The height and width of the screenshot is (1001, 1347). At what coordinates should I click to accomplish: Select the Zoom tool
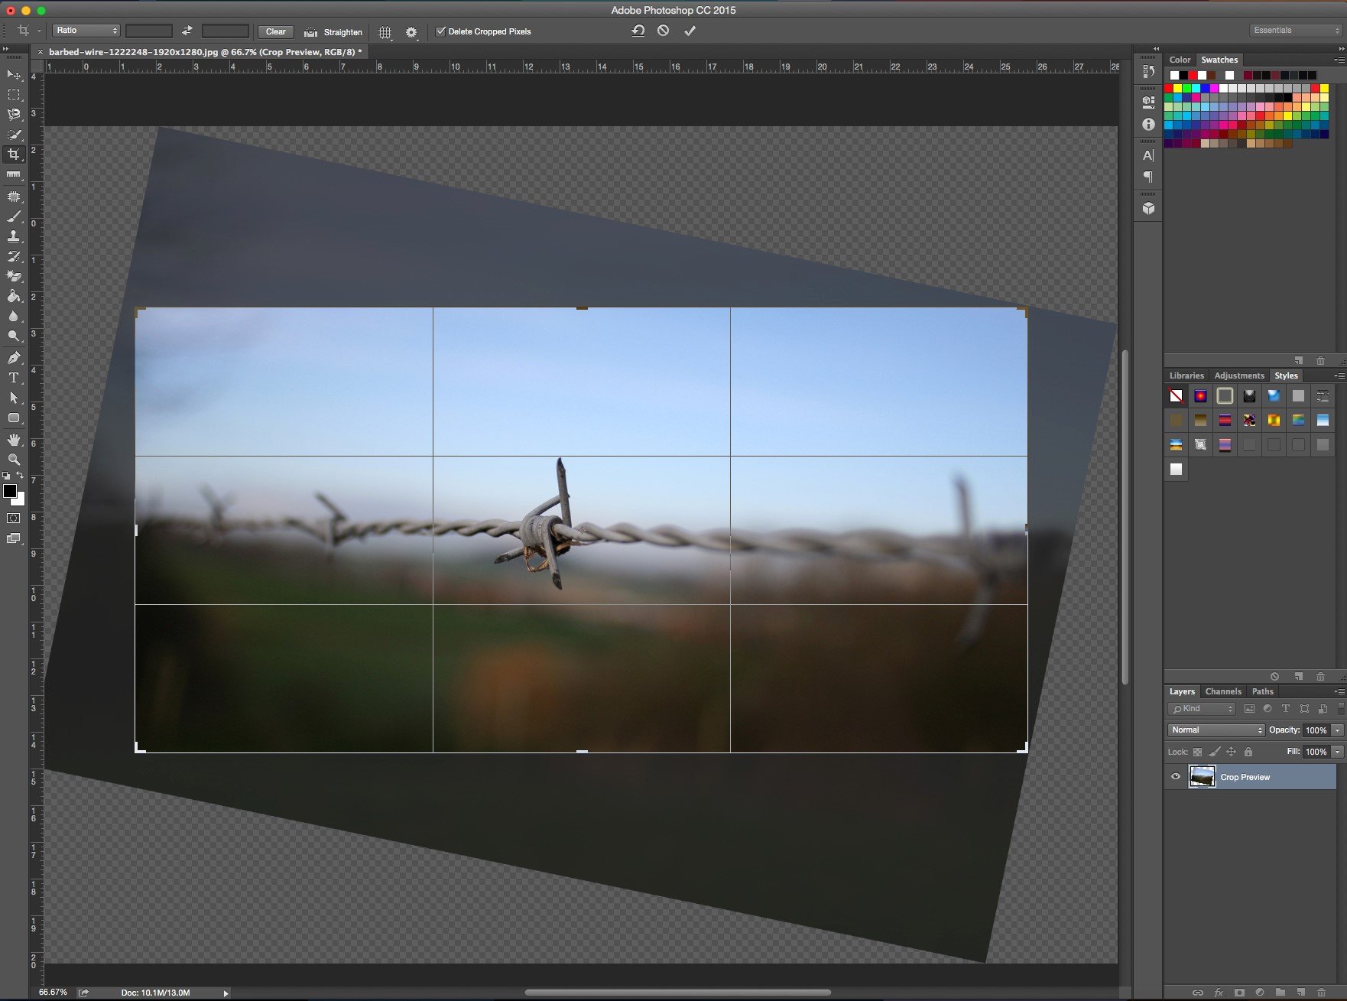pos(14,460)
